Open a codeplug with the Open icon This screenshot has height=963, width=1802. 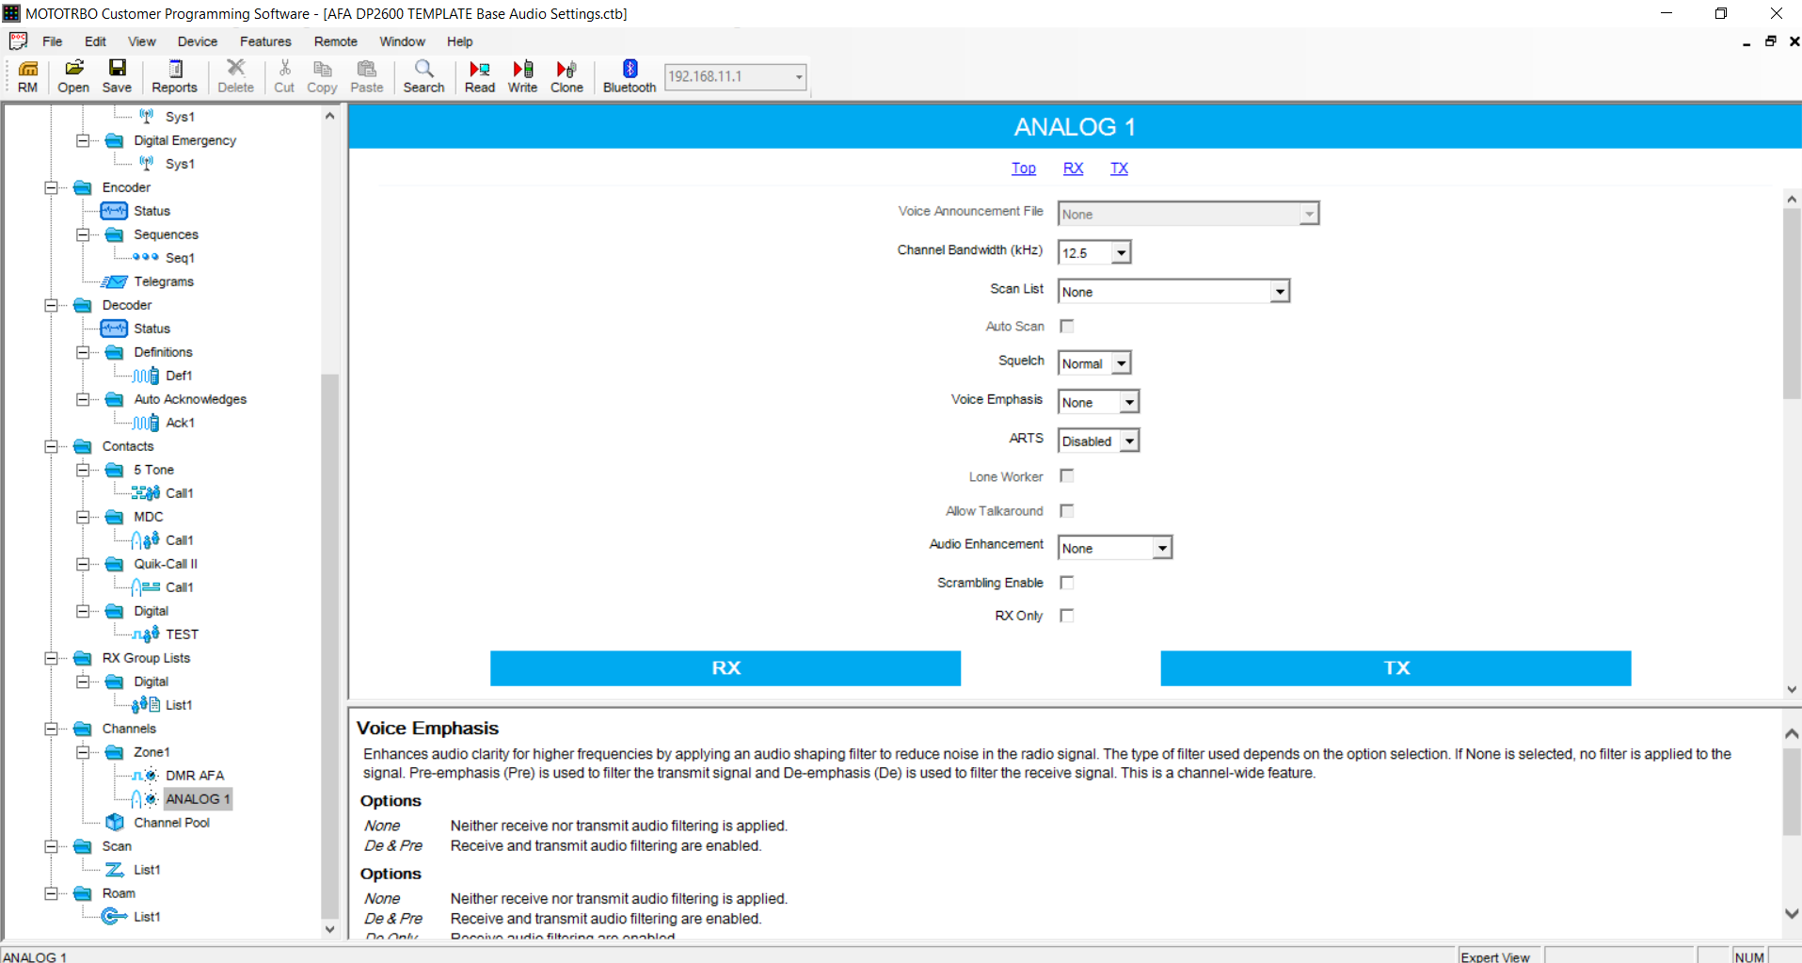pyautogui.click(x=73, y=75)
